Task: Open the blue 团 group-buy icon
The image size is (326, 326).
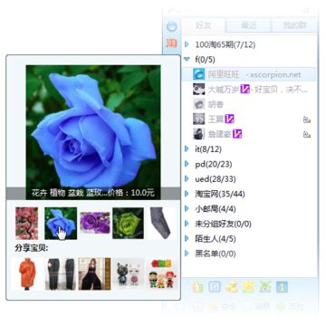Action: [x=215, y=287]
